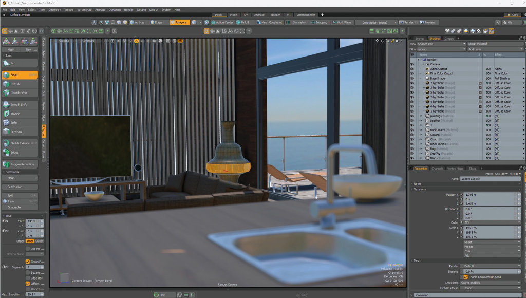Viewport: 526px width, 298px height.
Task: Hide the Alpha Output layer
Action: 412,69
